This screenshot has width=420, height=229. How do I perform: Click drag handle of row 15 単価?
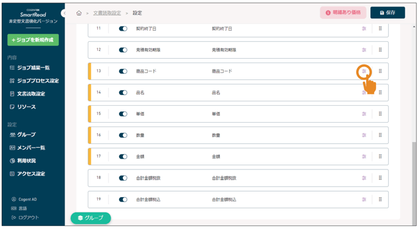click(x=380, y=114)
